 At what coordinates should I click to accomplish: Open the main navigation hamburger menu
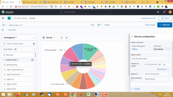coord(3,18)
